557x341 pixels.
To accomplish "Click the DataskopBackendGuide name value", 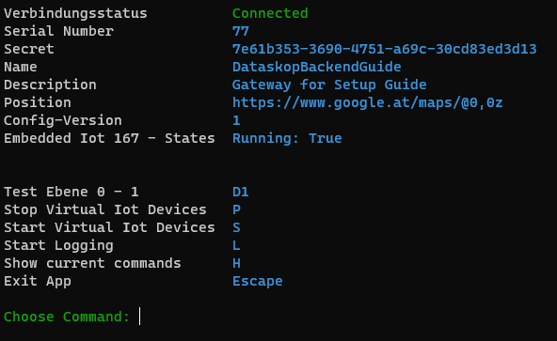I will tap(316, 67).
